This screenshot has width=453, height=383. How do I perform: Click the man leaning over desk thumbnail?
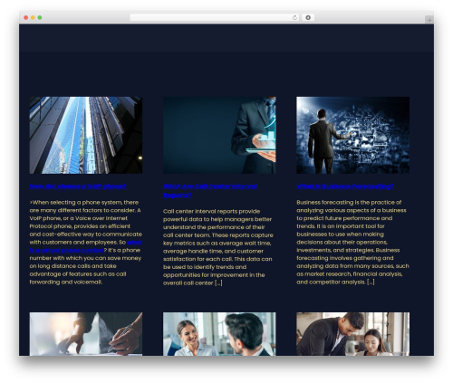tap(352, 334)
